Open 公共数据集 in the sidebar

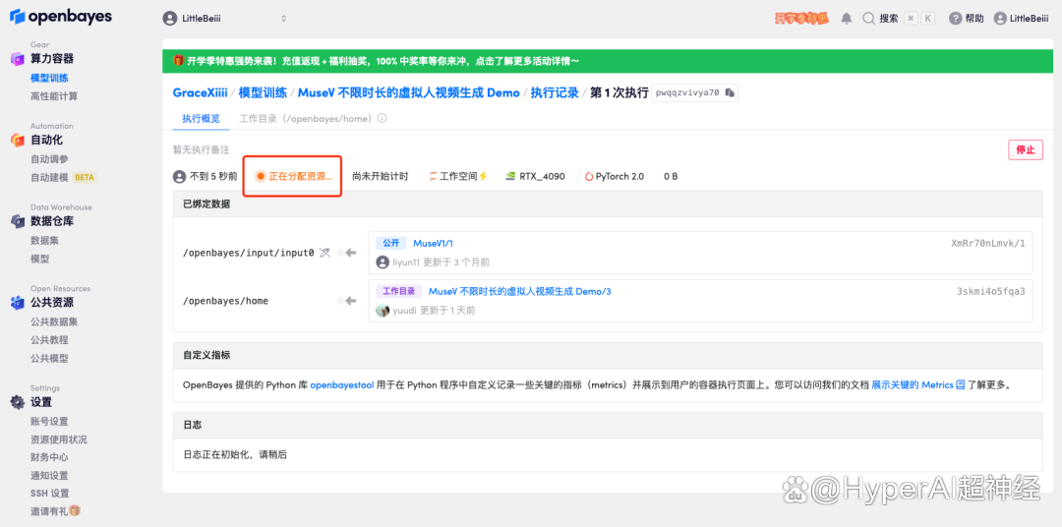coord(54,322)
